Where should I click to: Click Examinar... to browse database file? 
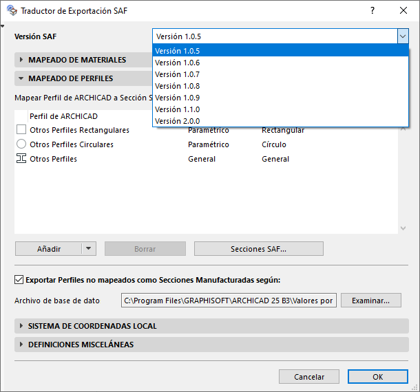[x=370, y=301]
